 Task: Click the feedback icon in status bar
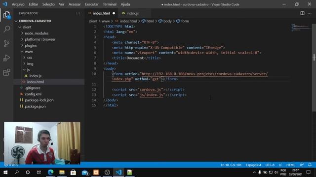(302, 165)
